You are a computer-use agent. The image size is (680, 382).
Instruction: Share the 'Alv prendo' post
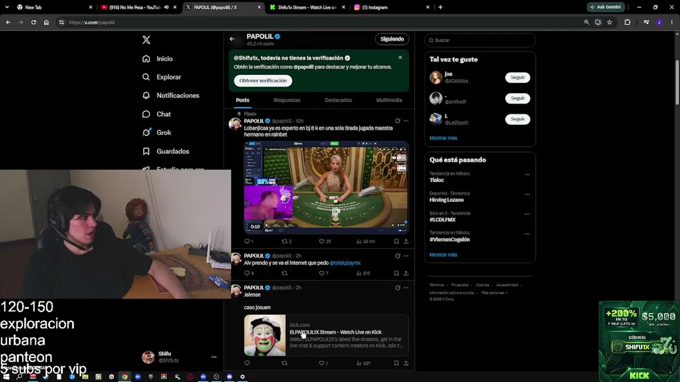[406, 273]
